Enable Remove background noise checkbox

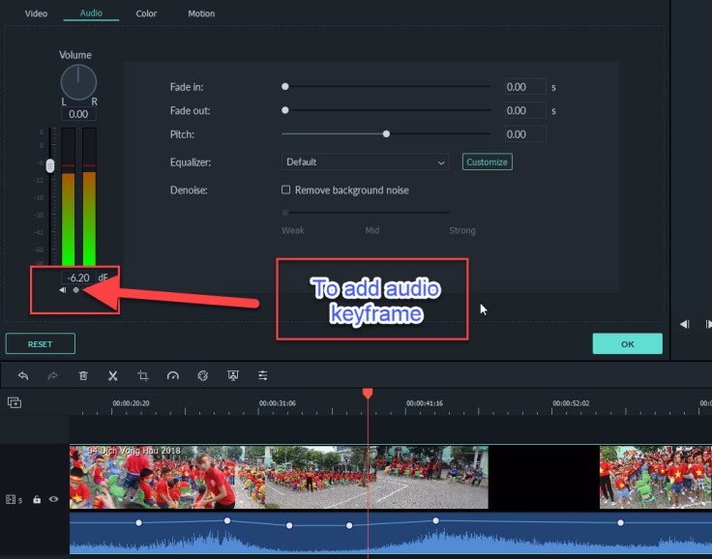[285, 190]
